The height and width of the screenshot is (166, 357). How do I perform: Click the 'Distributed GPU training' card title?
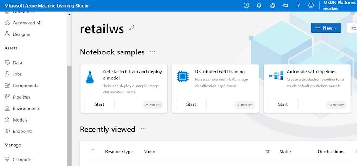[x=220, y=72]
